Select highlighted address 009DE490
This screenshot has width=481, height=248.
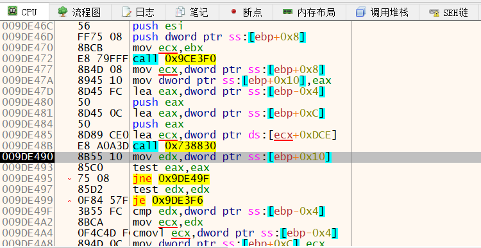tap(28, 157)
